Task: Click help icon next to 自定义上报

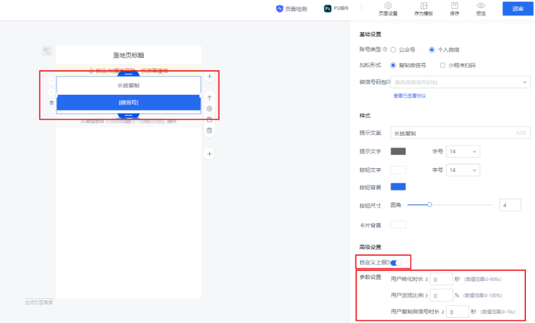Action: pyautogui.click(x=388, y=262)
